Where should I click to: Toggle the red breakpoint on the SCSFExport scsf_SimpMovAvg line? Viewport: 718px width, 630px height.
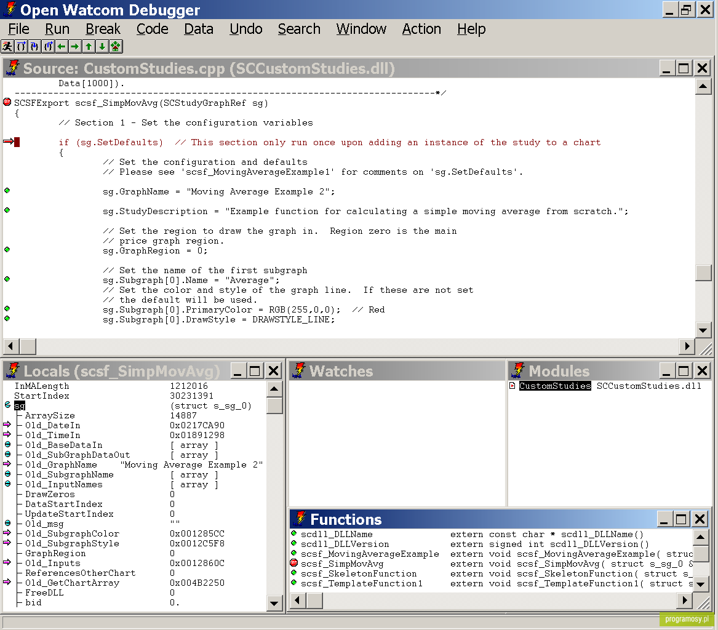click(x=7, y=102)
